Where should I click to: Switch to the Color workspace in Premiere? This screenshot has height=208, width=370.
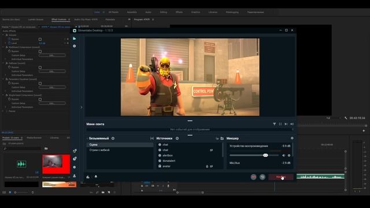click(97, 12)
